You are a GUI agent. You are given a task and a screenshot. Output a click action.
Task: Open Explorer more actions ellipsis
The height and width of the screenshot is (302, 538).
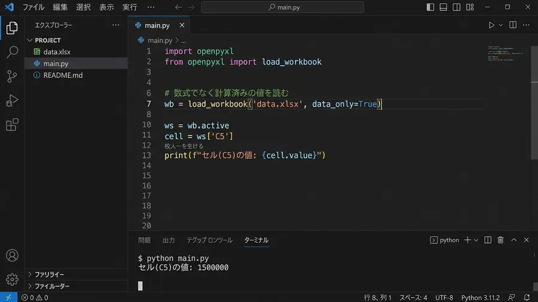(115, 25)
